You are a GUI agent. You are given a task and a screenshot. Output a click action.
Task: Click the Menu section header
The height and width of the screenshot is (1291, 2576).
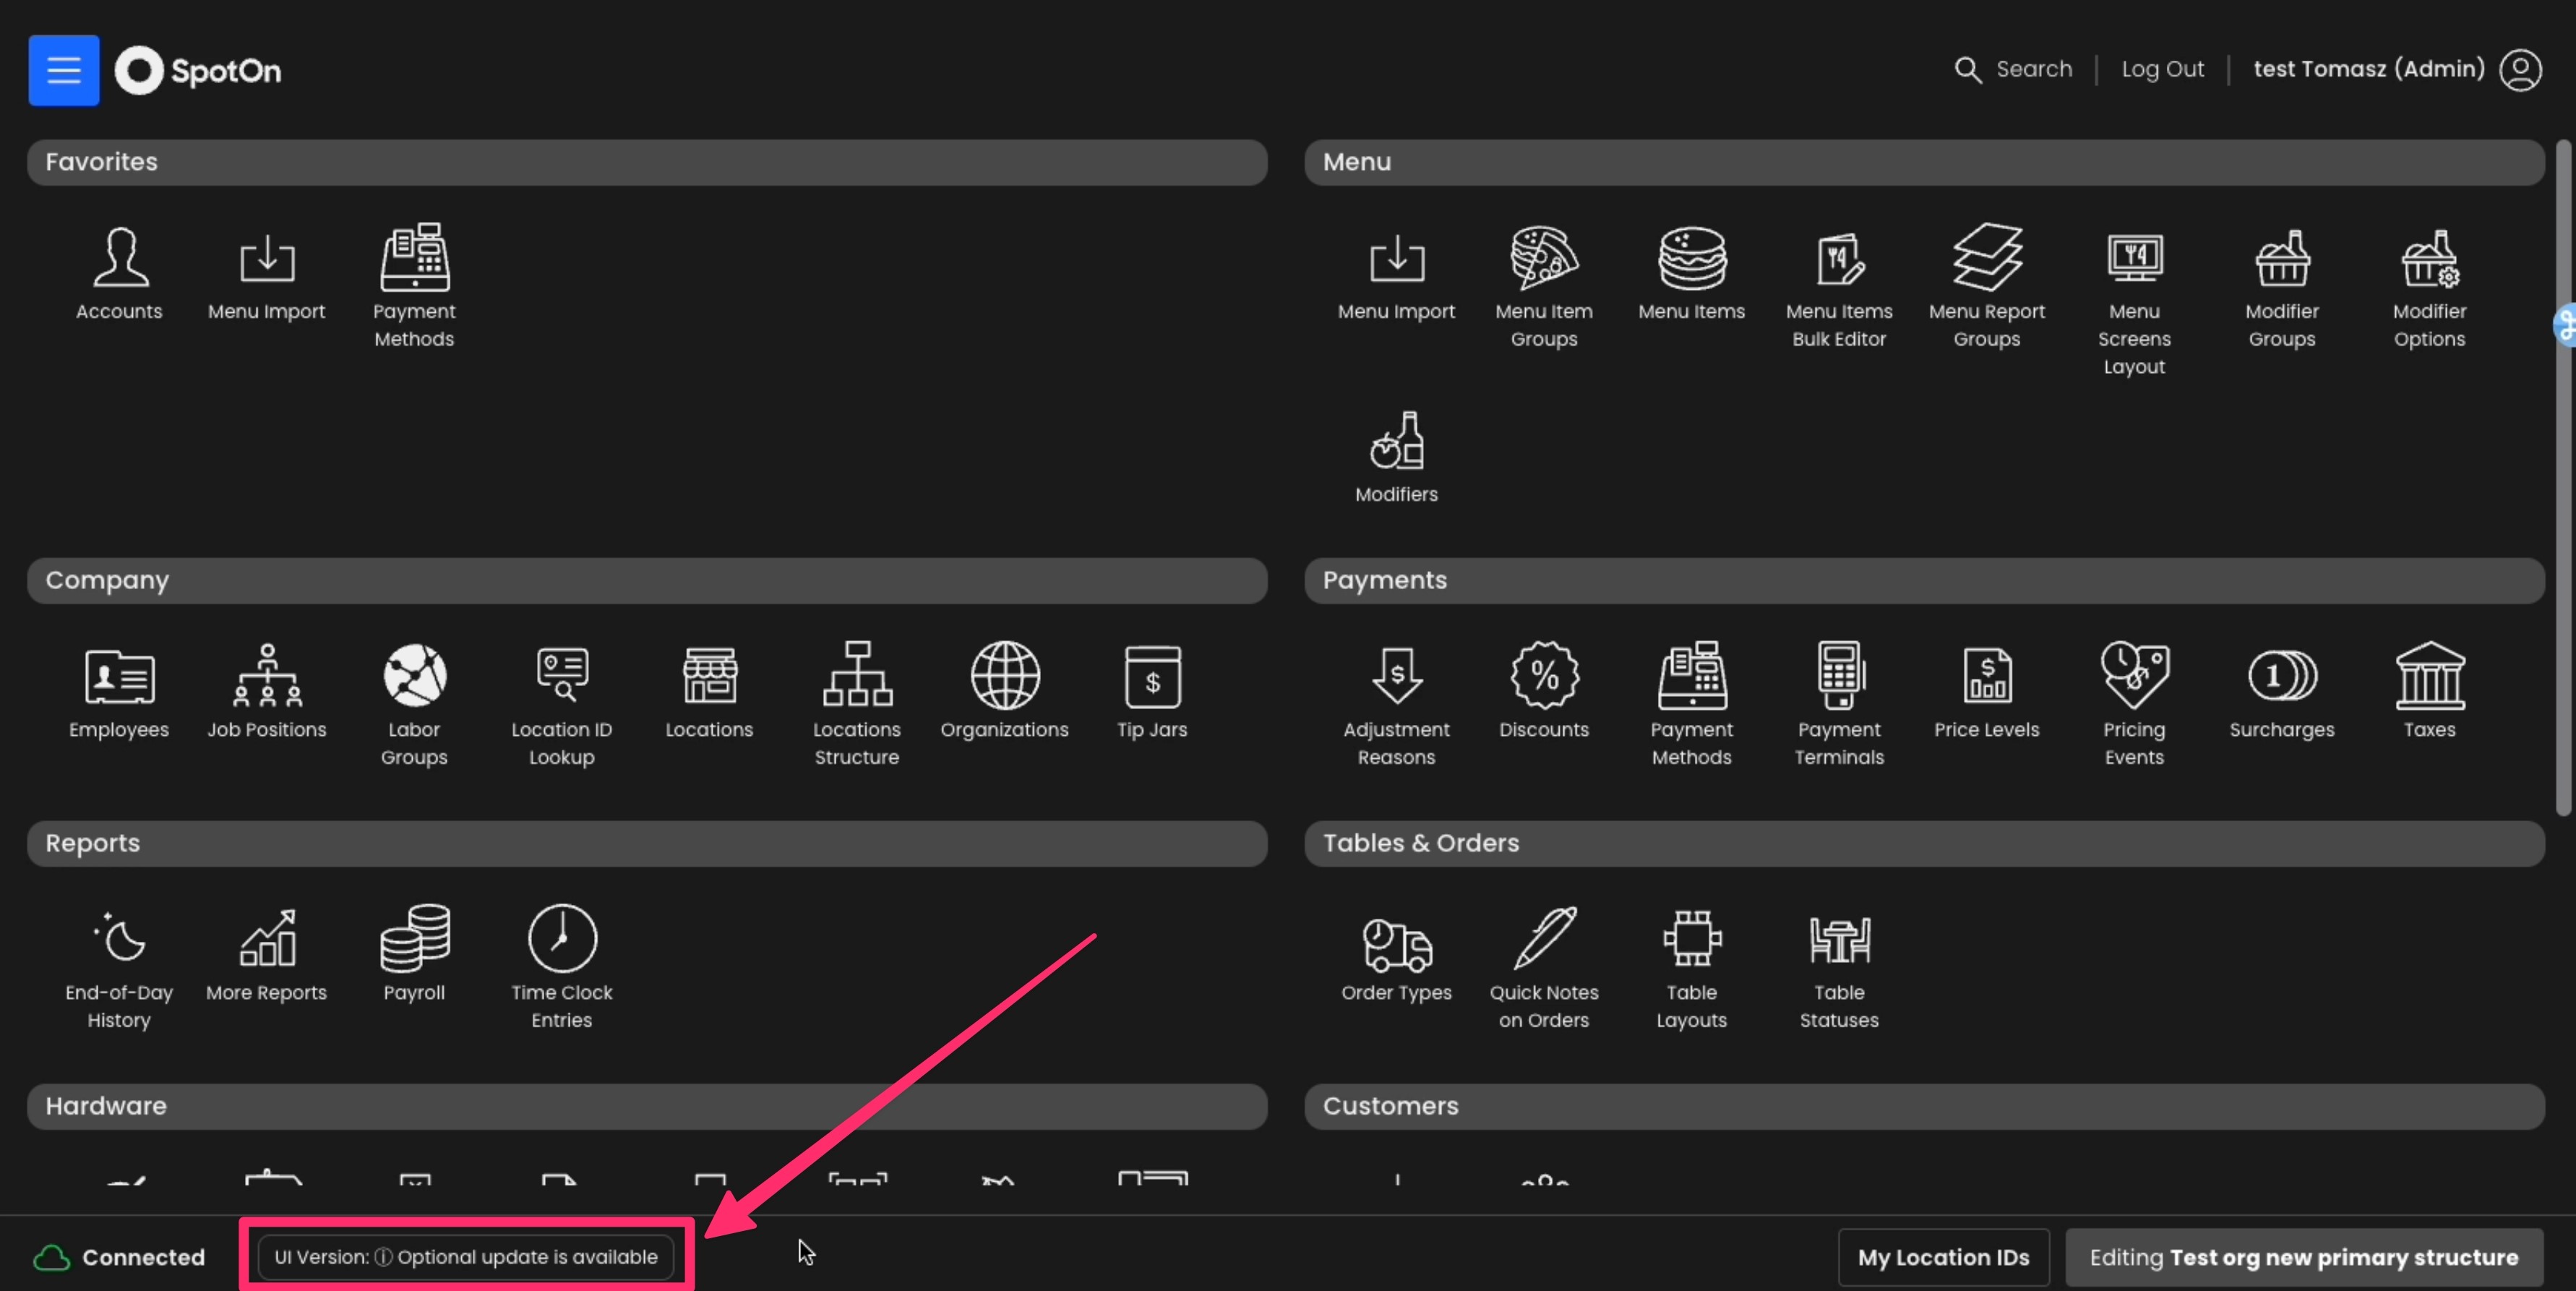[1924, 162]
